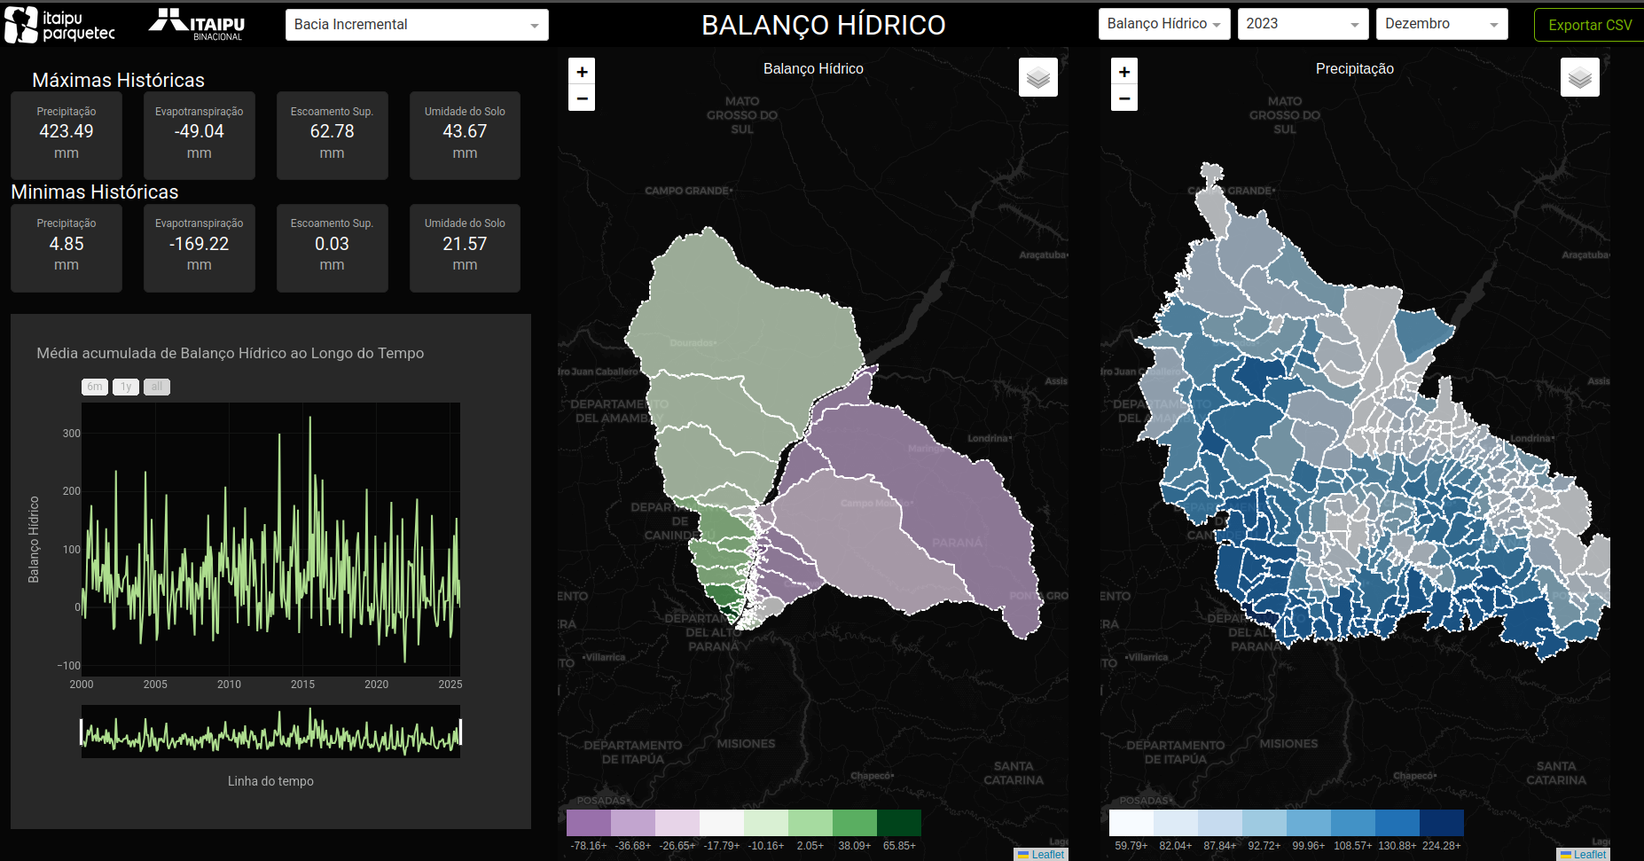Zoom in on the Precipitação map
Image resolution: width=1644 pixels, height=861 pixels.
point(1123,72)
